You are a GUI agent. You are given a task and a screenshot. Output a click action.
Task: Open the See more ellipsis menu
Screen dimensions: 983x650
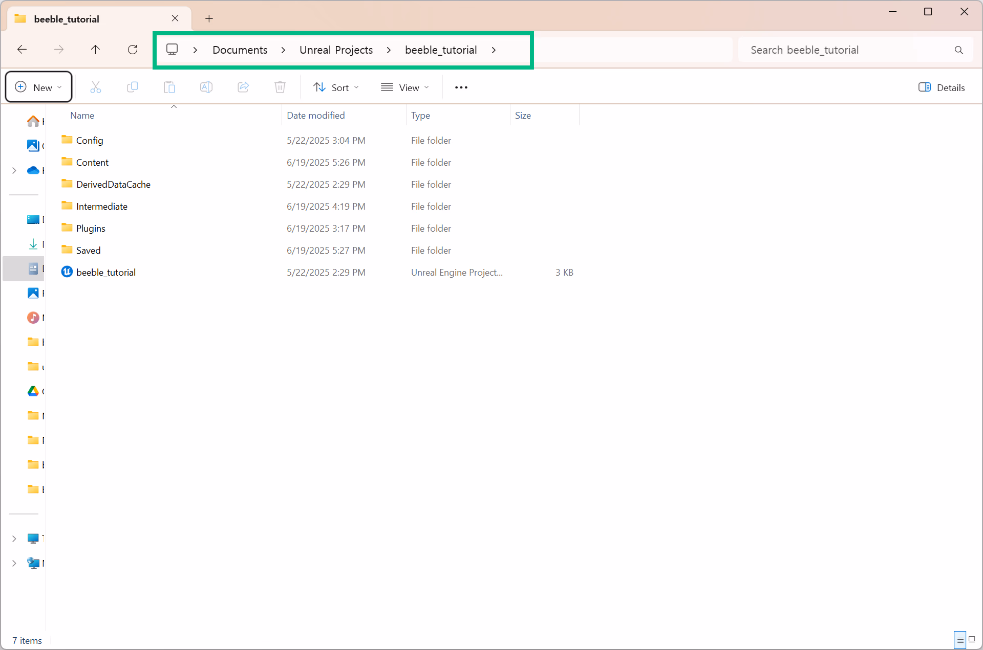click(460, 87)
